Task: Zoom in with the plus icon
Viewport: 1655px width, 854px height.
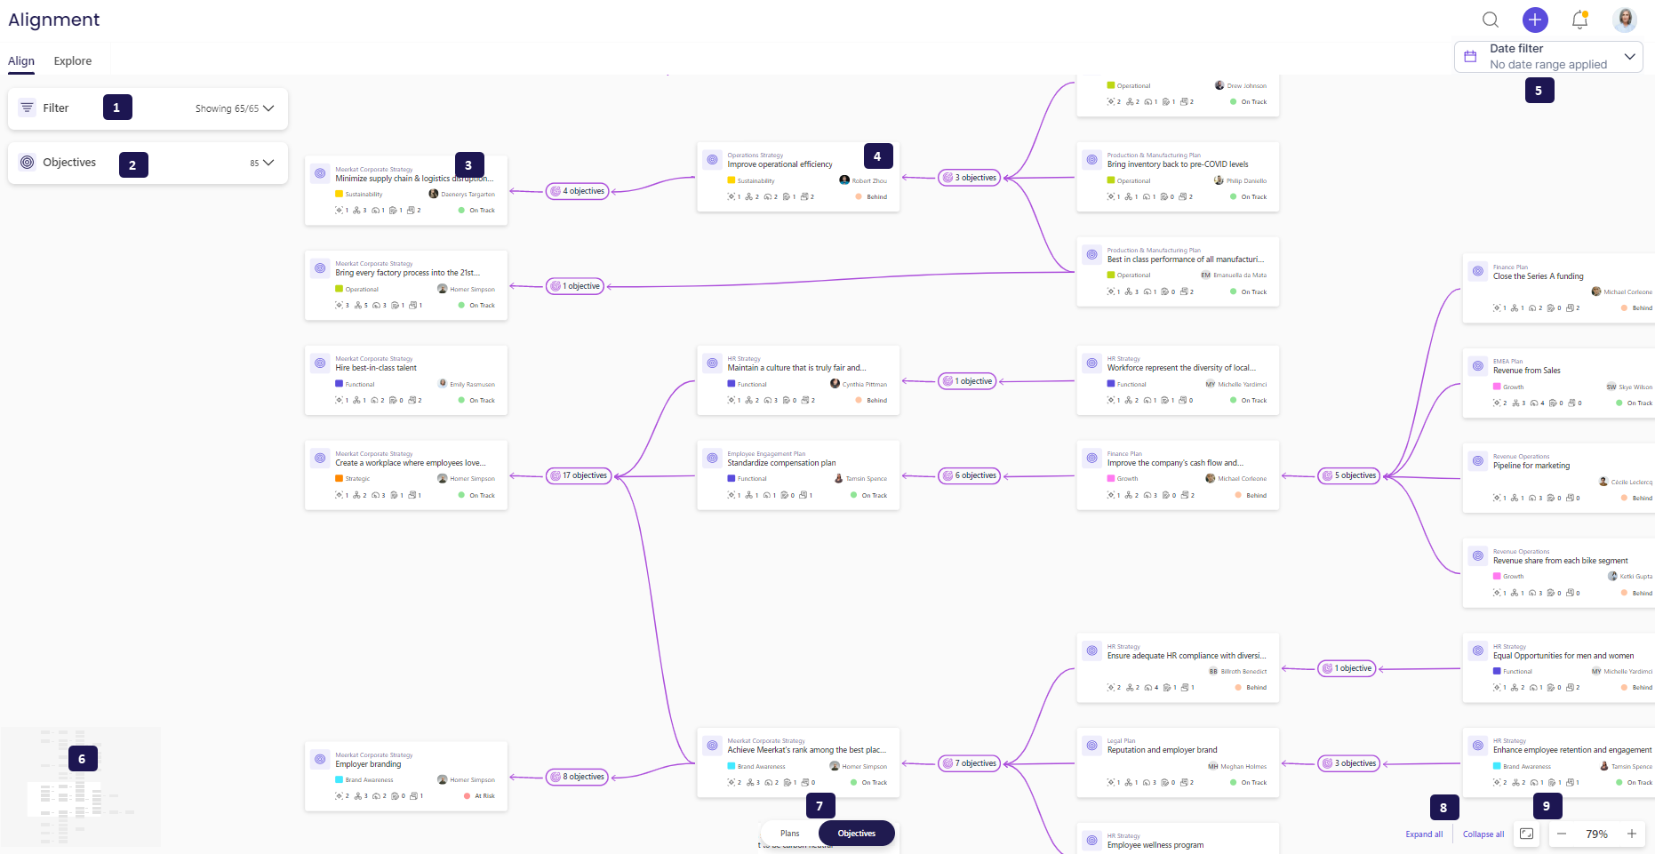Action: coord(1632,834)
